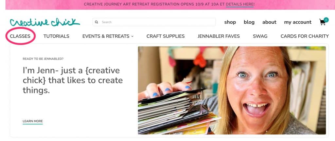
Task: Open my account link
Action: click(298, 22)
